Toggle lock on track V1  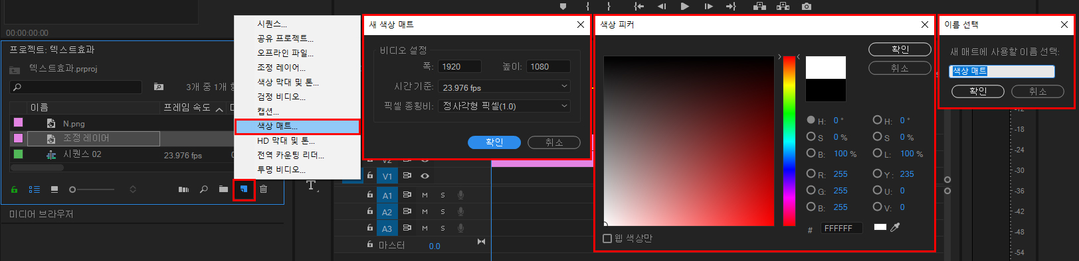pos(370,176)
